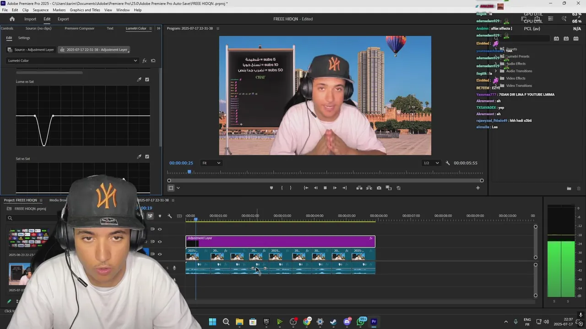
Task: Reset the Lumetri Color effect
Action: click(x=153, y=61)
